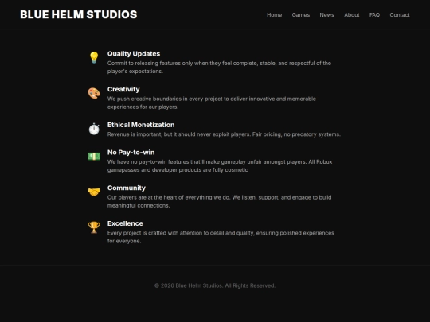The image size is (430, 322).
Task: Click the text 'We push creative boundaries'
Action: click(212, 103)
